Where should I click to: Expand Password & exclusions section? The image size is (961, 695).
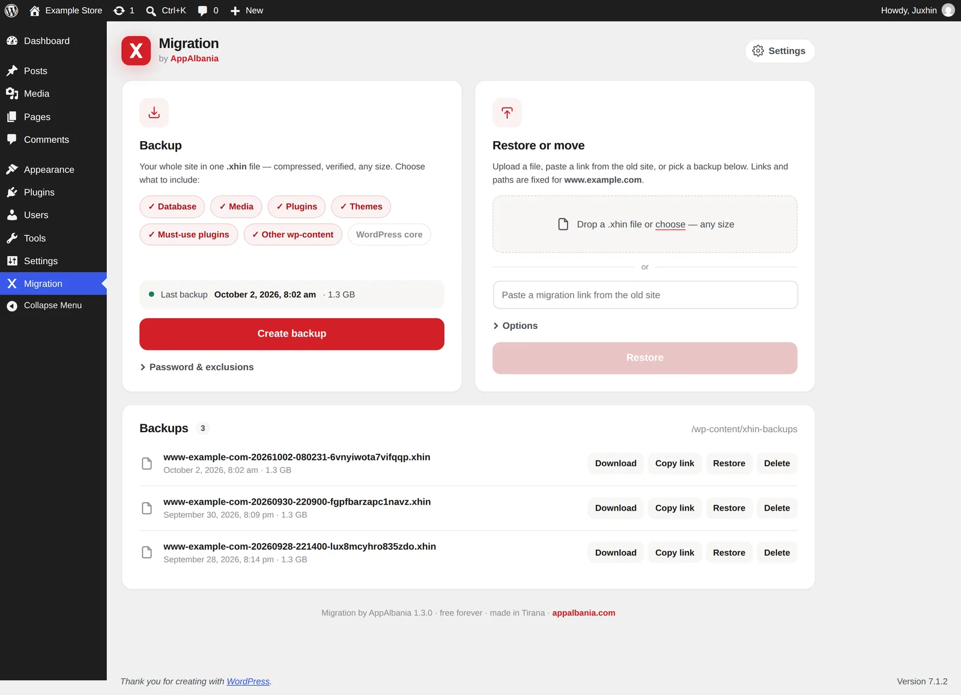coord(197,367)
